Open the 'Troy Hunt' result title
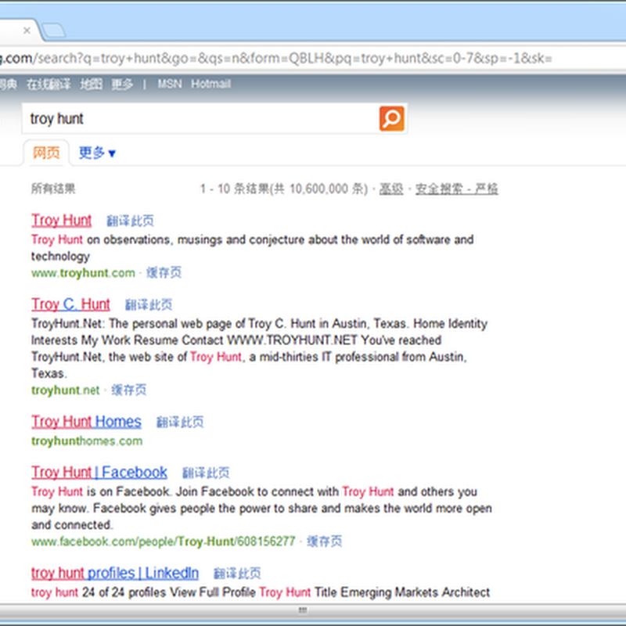The width and height of the screenshot is (626, 626). click(62, 220)
